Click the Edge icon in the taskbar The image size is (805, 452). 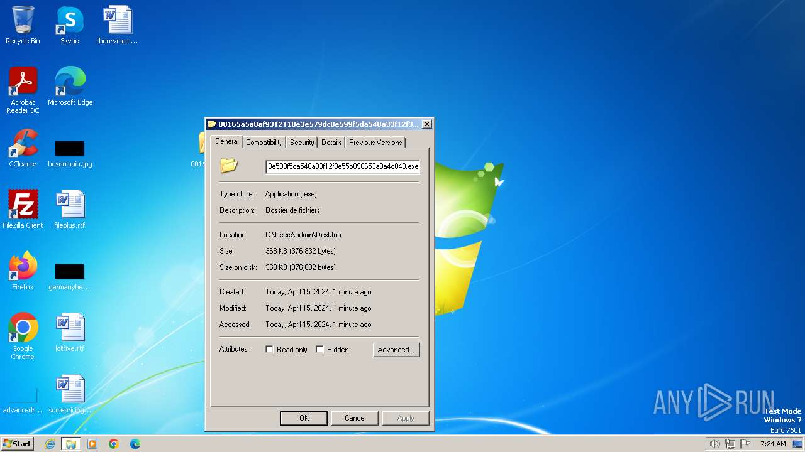click(x=135, y=444)
